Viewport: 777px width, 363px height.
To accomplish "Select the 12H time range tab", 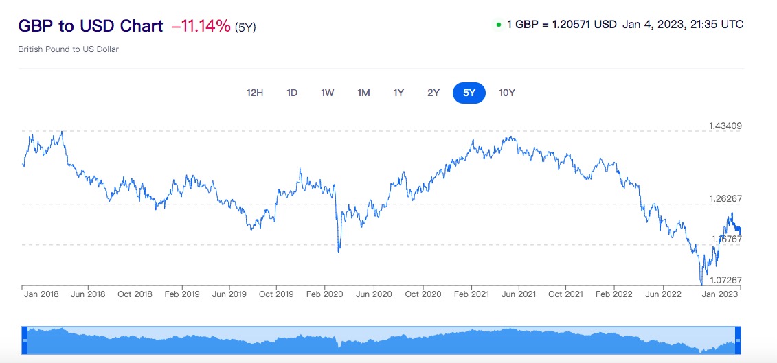I will coord(255,93).
